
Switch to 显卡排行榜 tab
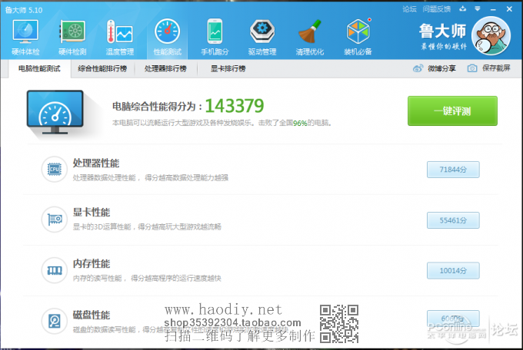(228, 68)
